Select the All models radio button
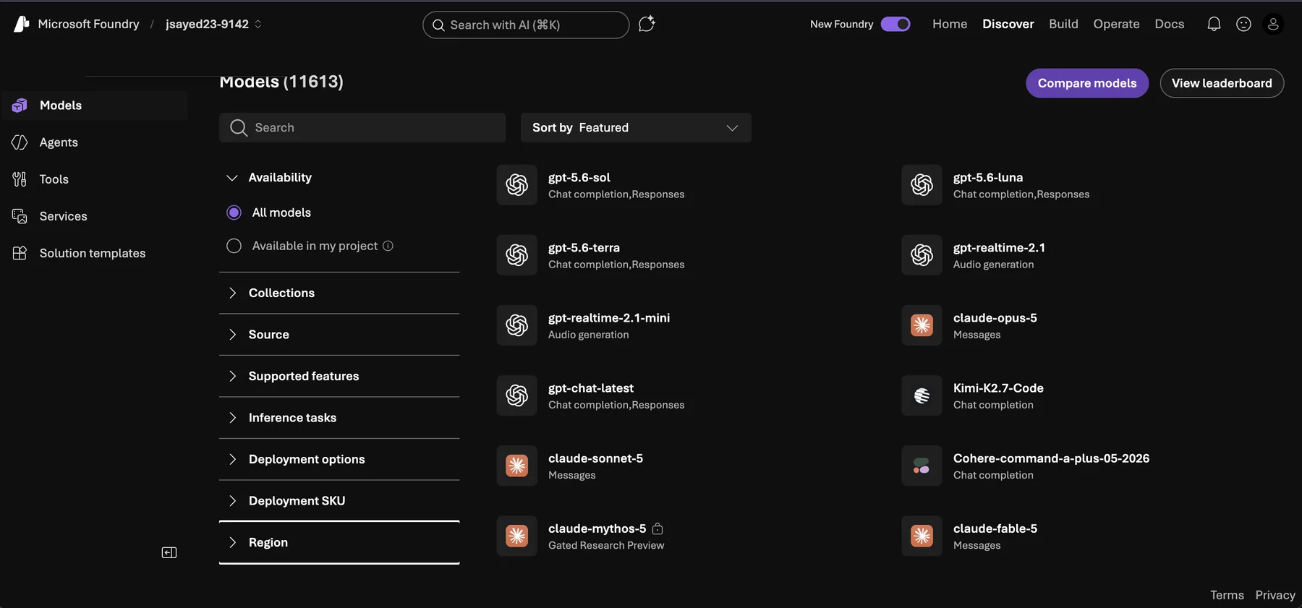This screenshot has height=608, width=1302. point(234,213)
